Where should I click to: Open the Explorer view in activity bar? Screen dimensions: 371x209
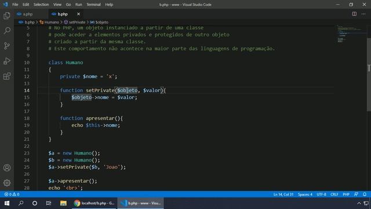(7, 16)
